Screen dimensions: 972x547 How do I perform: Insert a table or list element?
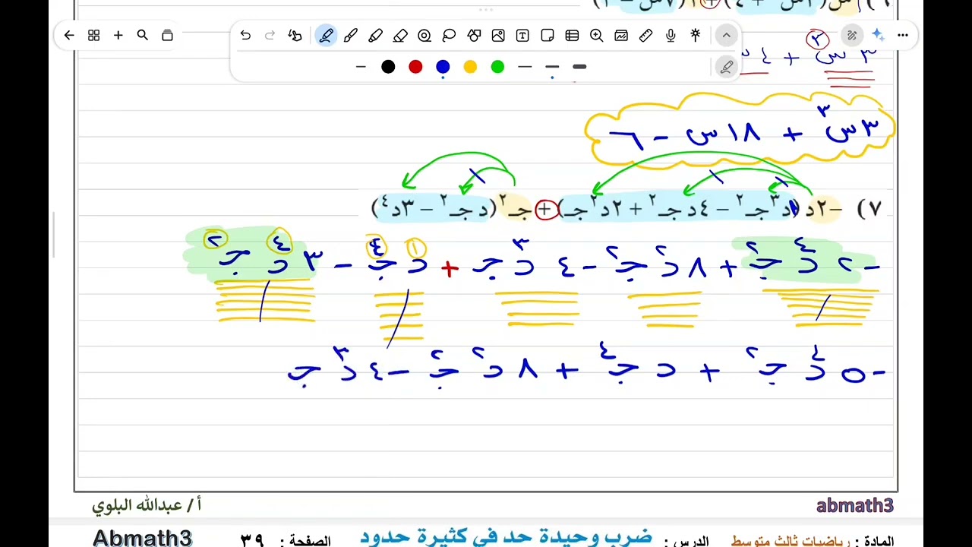pyautogui.click(x=572, y=35)
